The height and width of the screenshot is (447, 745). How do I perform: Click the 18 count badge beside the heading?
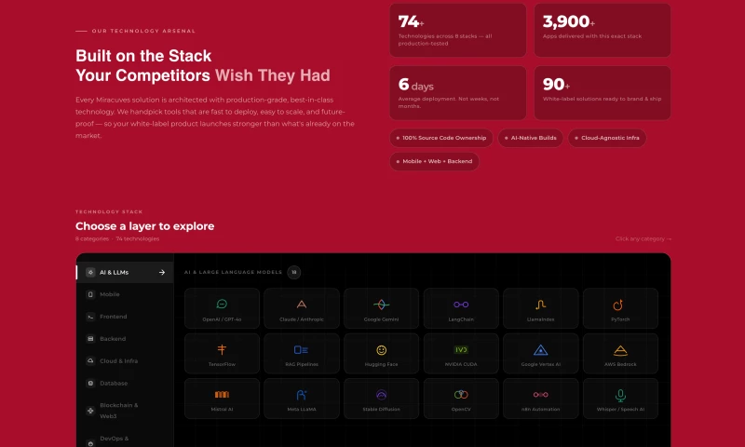(x=294, y=272)
